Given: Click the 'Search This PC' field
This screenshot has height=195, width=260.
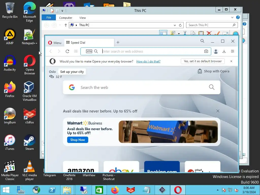Looking at the screenshot, I should point(212,25).
